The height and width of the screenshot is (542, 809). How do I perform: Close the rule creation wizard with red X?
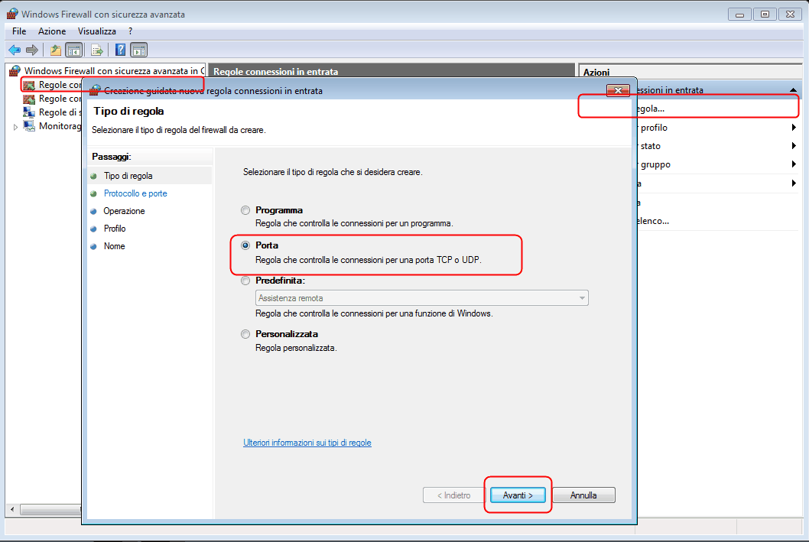point(618,90)
